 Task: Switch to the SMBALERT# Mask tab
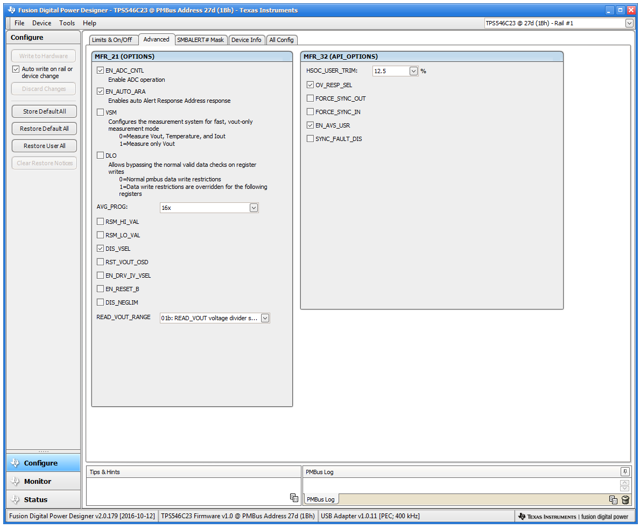click(201, 39)
